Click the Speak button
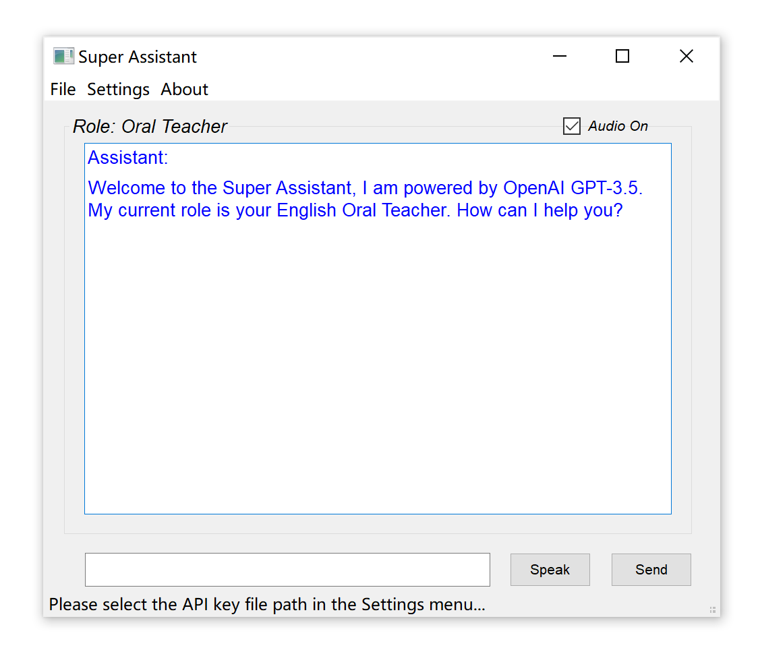 (550, 570)
